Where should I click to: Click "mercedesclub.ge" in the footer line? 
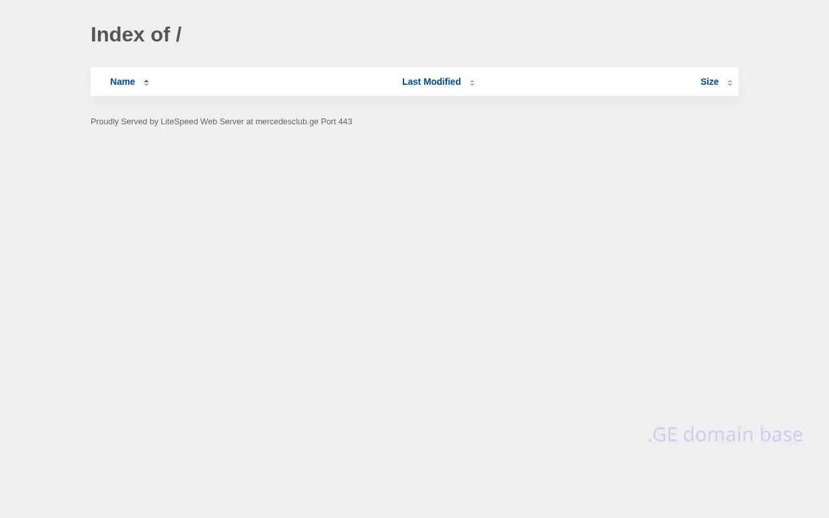(286, 122)
